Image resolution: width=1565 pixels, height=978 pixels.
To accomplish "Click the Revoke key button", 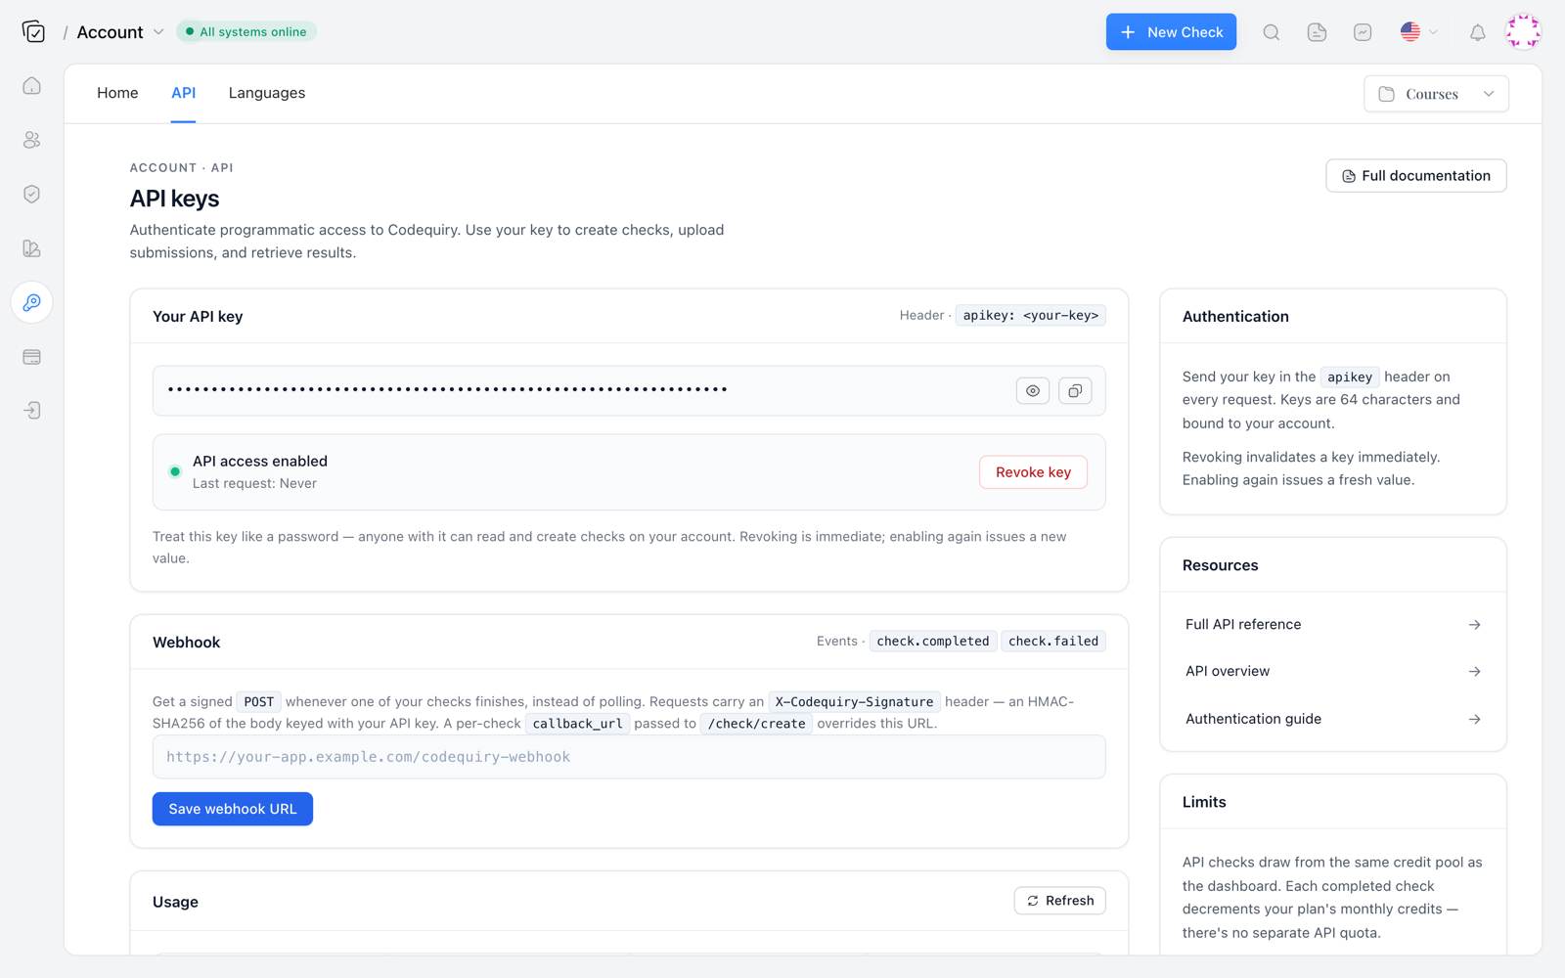I will click(x=1033, y=472).
